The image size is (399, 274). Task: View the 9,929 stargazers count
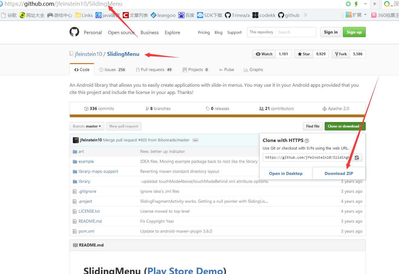click(x=321, y=54)
